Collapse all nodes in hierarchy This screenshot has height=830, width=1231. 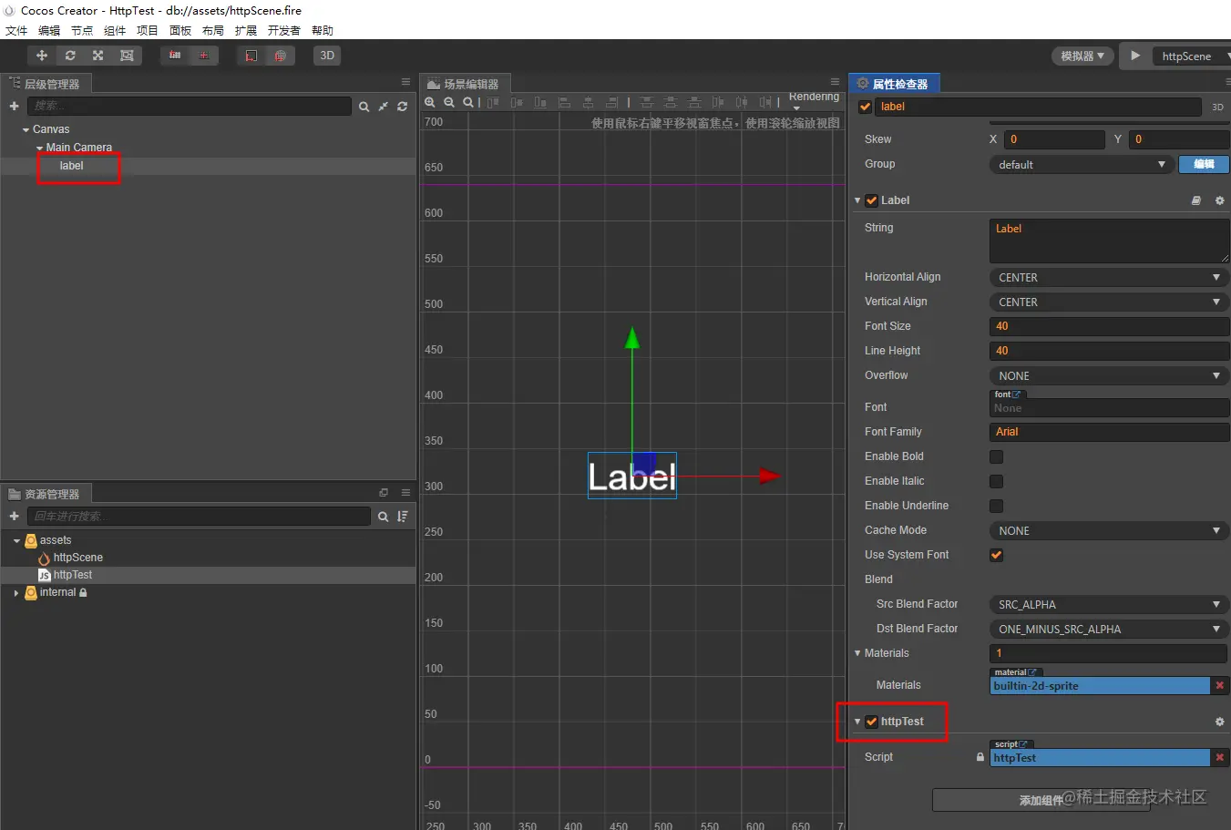384,107
